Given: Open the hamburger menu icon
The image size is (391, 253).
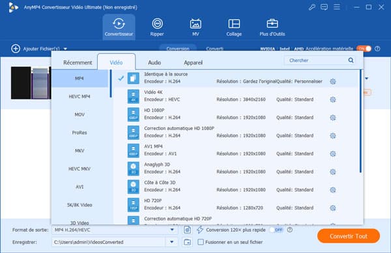Looking at the screenshot, I should pos(337,7).
